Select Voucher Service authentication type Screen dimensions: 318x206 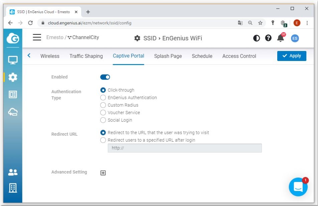(x=103, y=113)
